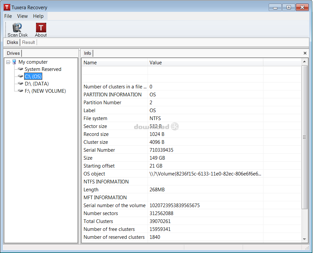Click the 'PARTITION INFORMATION' row name

click(x=112, y=95)
